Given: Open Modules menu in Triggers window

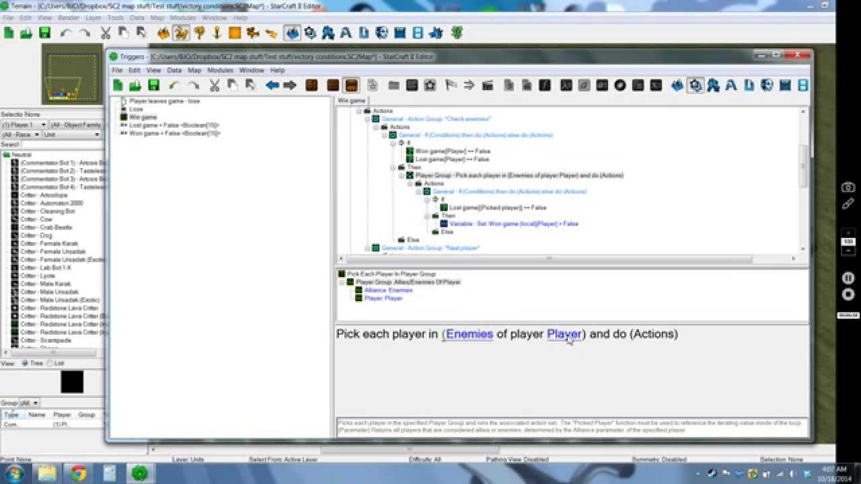Looking at the screenshot, I should click(220, 70).
